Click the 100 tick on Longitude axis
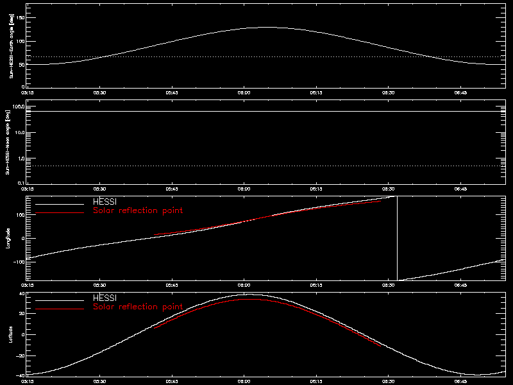This screenshot has width=513, height=385. (x=21, y=215)
